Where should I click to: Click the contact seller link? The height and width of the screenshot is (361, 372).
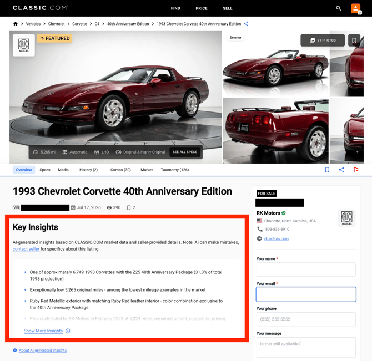(x=26, y=249)
